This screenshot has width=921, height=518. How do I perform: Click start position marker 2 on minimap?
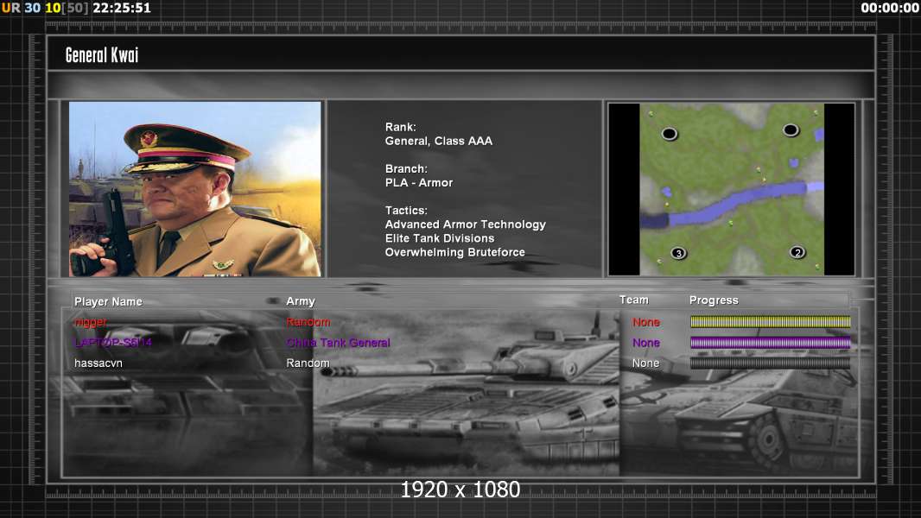(x=797, y=252)
